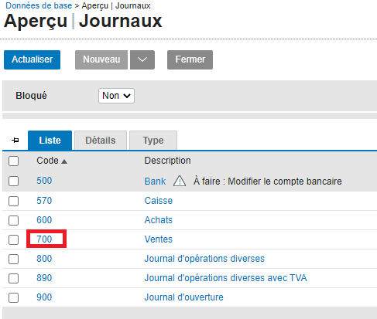Open the Caisse journal link
Screen dimensions: 377x319
pos(159,201)
